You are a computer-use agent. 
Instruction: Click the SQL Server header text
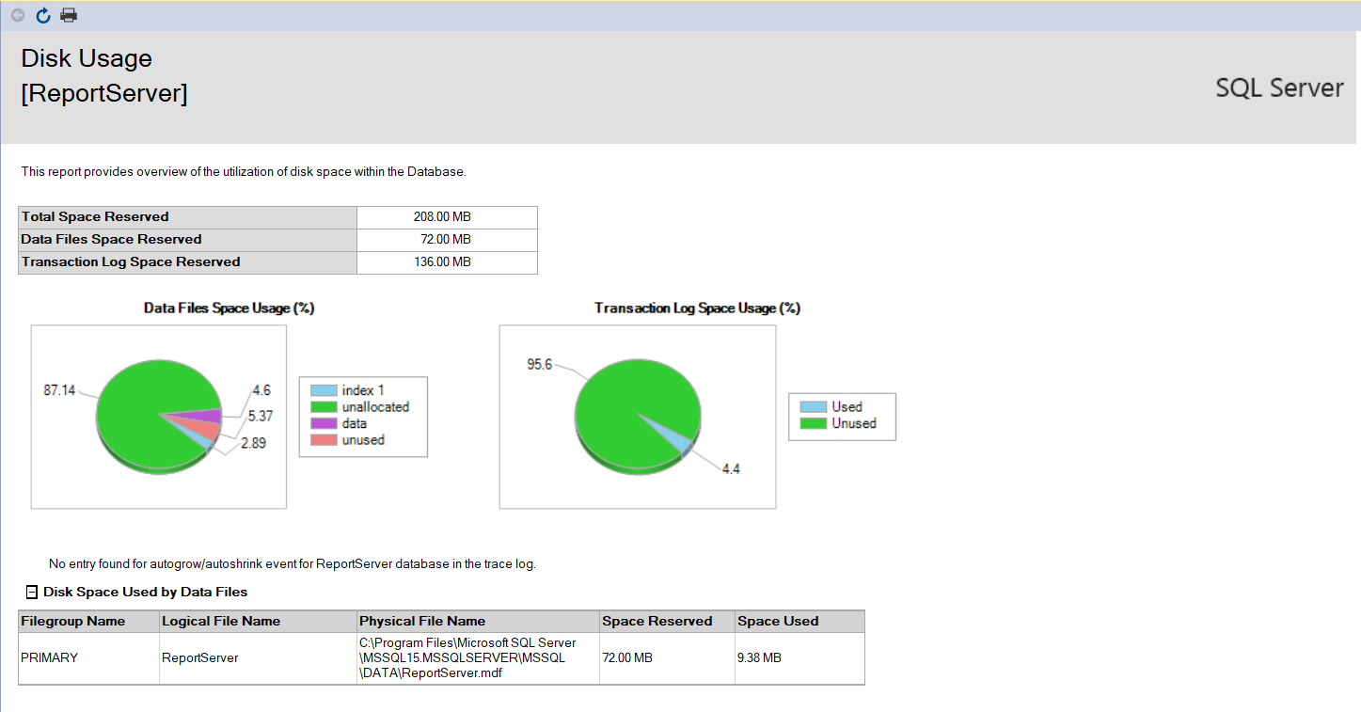pyautogui.click(x=1279, y=88)
